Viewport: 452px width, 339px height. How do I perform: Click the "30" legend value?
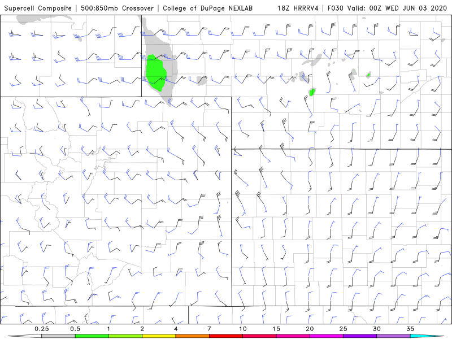(377, 329)
